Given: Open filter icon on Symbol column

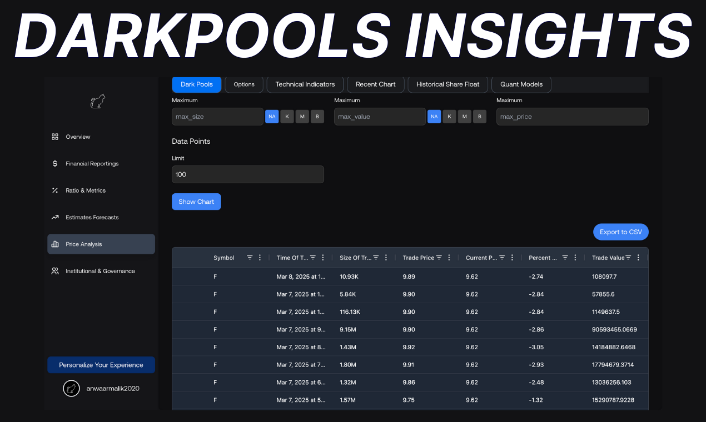Looking at the screenshot, I should click(x=250, y=258).
